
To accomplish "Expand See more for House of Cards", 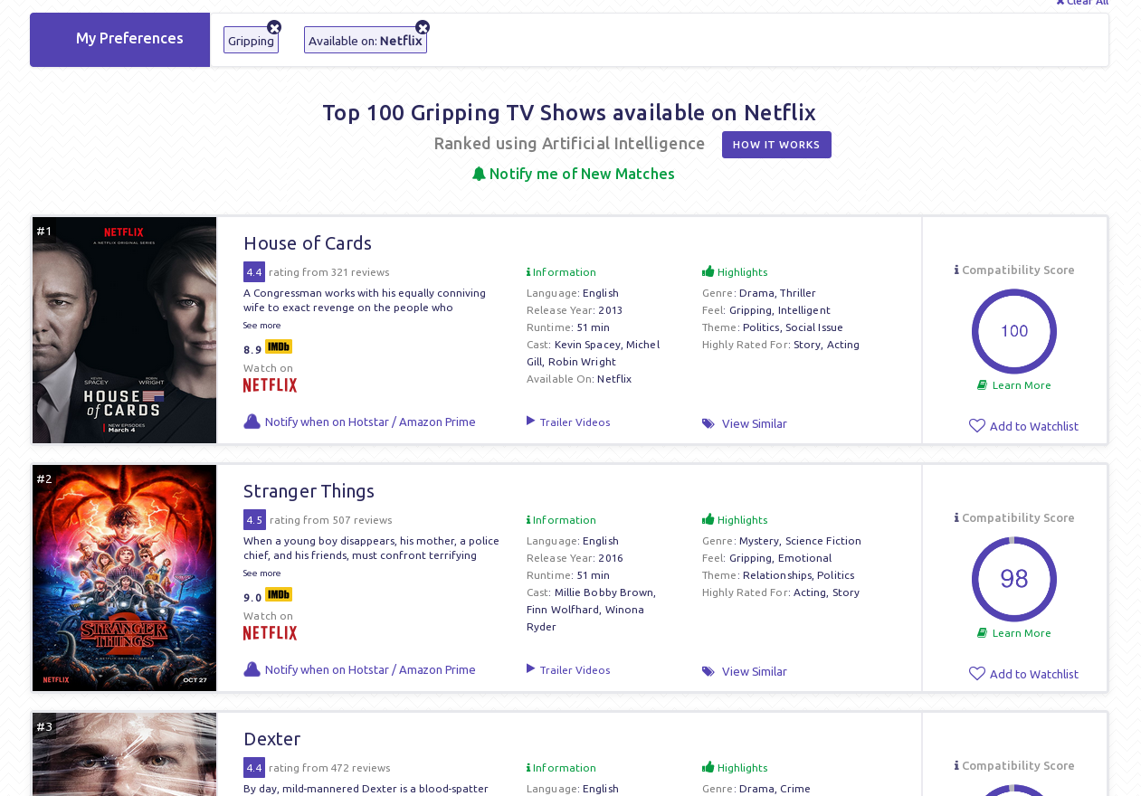I will tap(261, 326).
